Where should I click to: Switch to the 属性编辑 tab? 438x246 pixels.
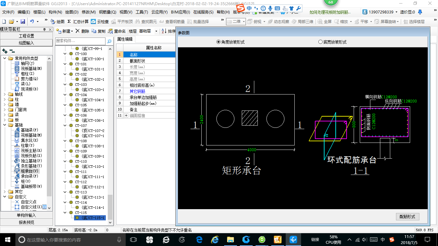pyautogui.click(x=125, y=39)
